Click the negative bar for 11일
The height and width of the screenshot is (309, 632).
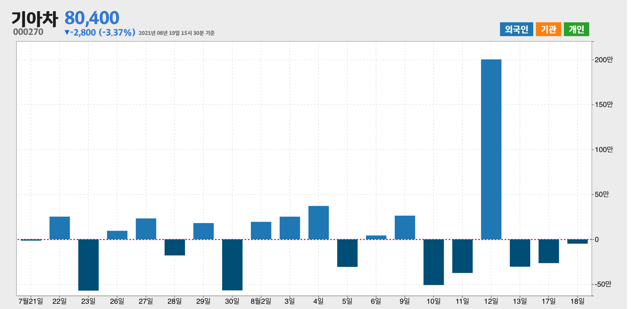click(462, 256)
